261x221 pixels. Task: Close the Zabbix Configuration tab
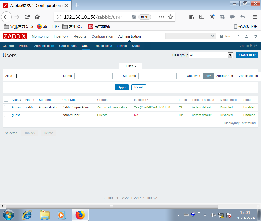pos(66,6)
